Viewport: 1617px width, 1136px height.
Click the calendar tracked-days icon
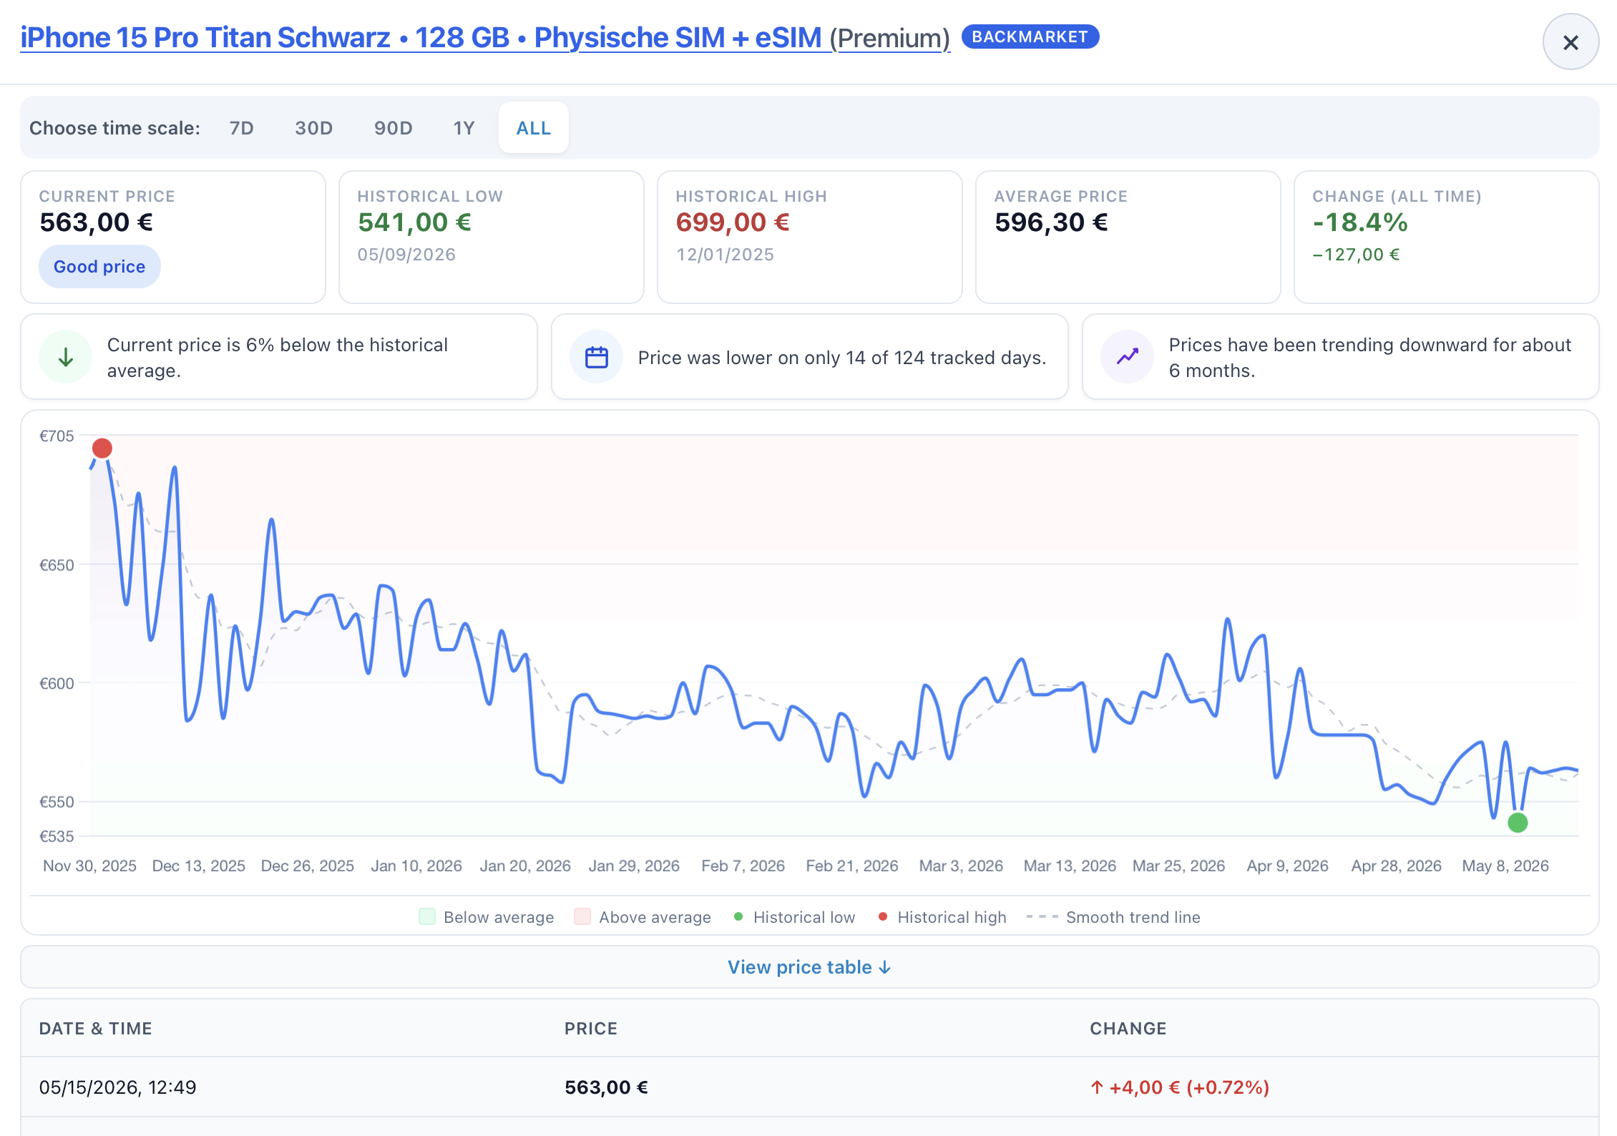tap(597, 357)
